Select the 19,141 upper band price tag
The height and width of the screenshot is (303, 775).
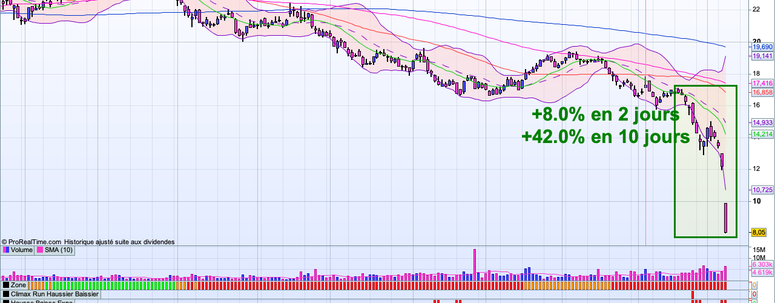point(762,55)
